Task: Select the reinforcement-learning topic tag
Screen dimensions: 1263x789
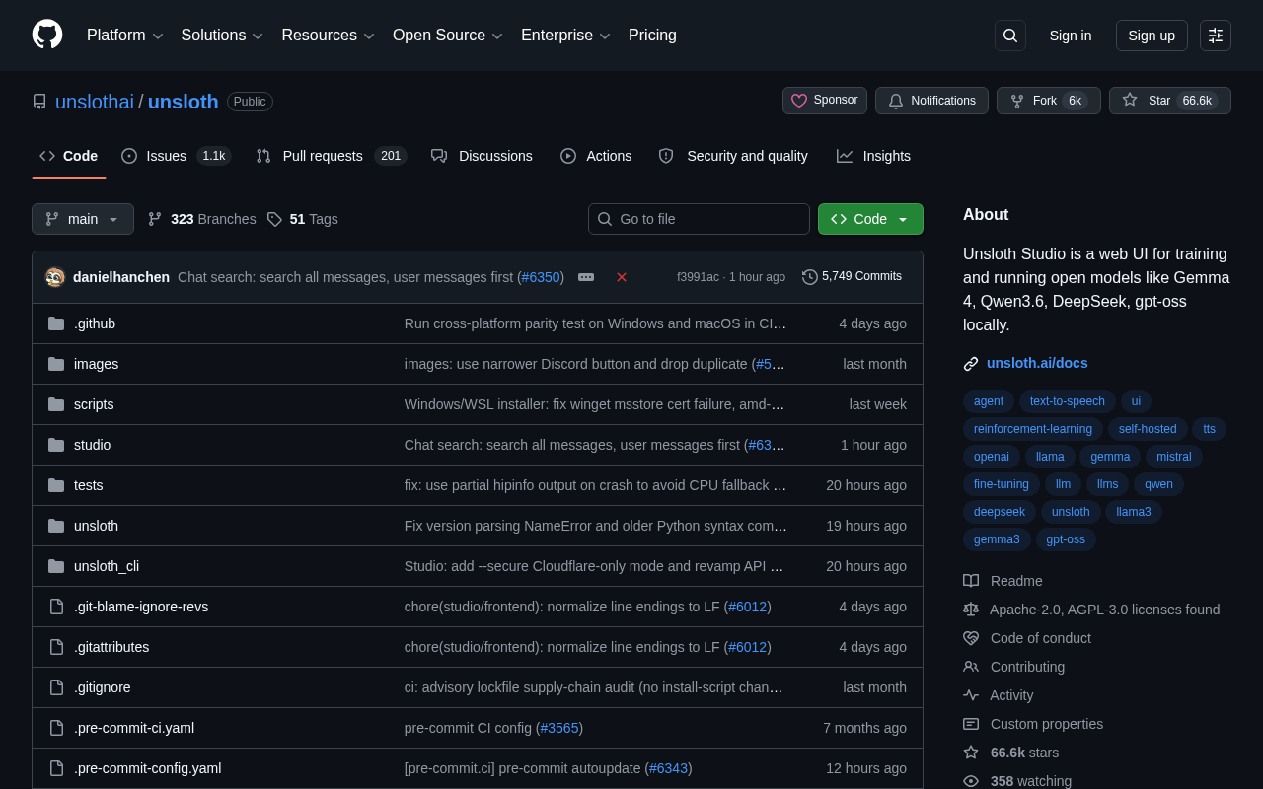Action: tap(1032, 429)
